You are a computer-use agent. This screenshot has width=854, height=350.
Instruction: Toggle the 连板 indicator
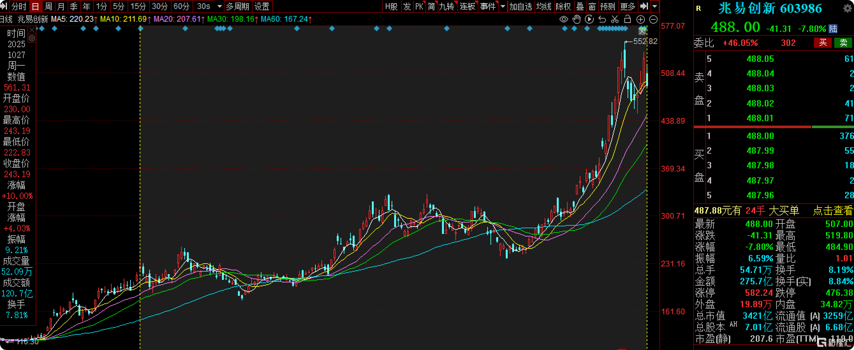[467, 6]
